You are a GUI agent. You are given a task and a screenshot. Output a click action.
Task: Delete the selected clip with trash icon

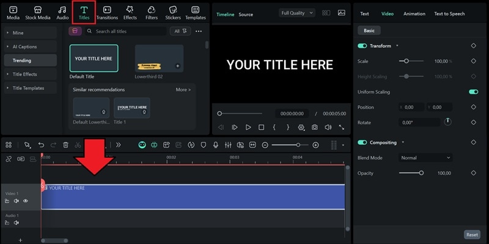[x=65, y=145]
